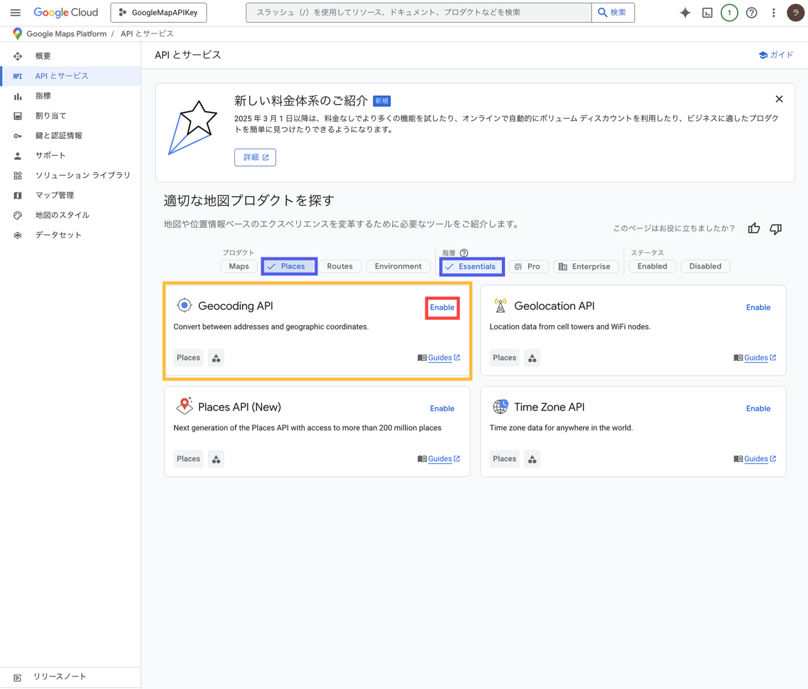Click Essentials tier icon in Geocoding card

coord(217,358)
